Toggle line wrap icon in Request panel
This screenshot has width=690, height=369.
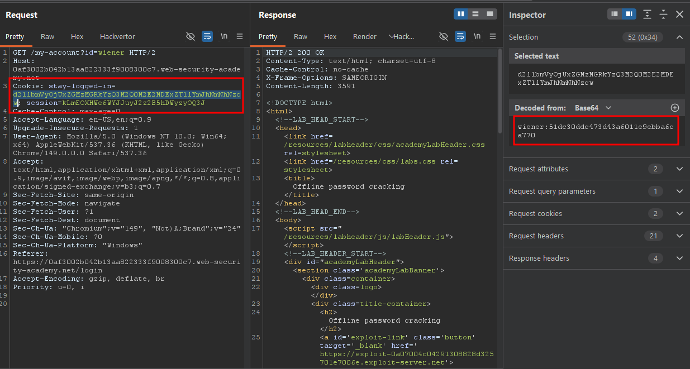click(207, 36)
